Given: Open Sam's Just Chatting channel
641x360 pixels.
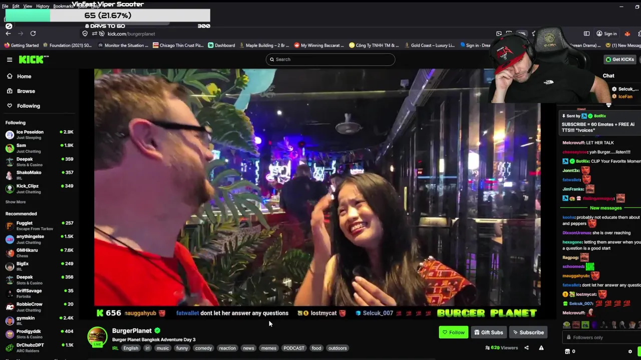Looking at the screenshot, I should click(x=39, y=148).
